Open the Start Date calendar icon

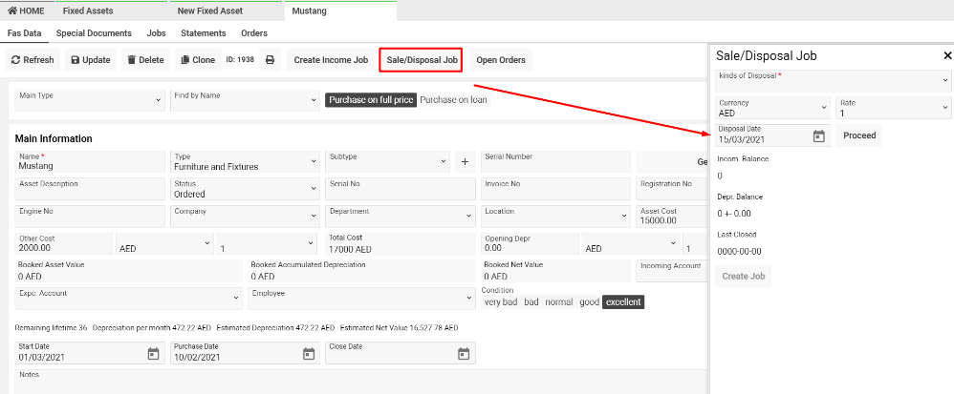153,354
